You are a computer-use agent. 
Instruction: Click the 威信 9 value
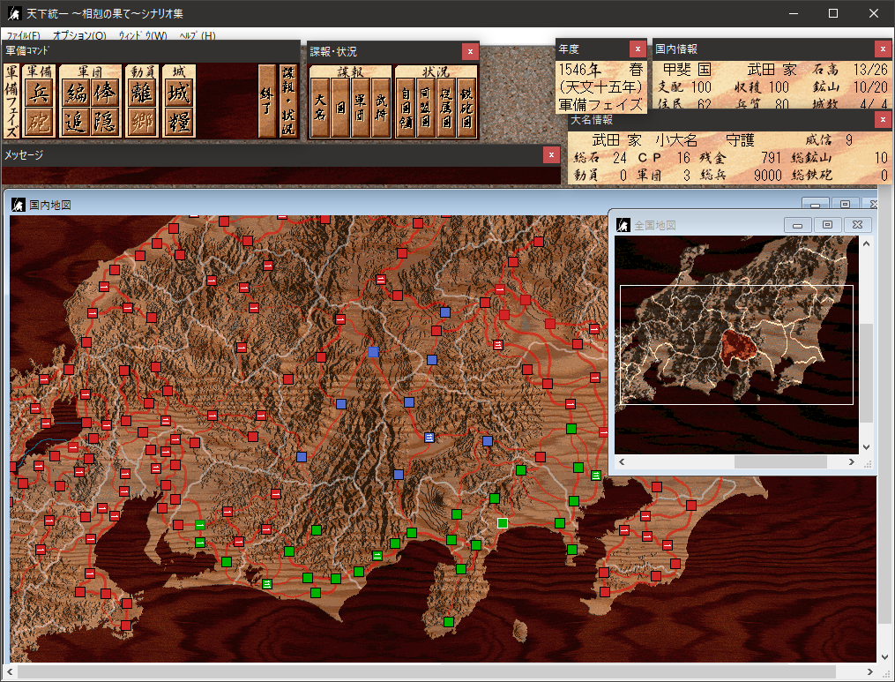849,140
